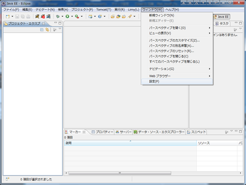Click the Stop Tomcat toolbar icon

pyautogui.click(x=42, y=16)
